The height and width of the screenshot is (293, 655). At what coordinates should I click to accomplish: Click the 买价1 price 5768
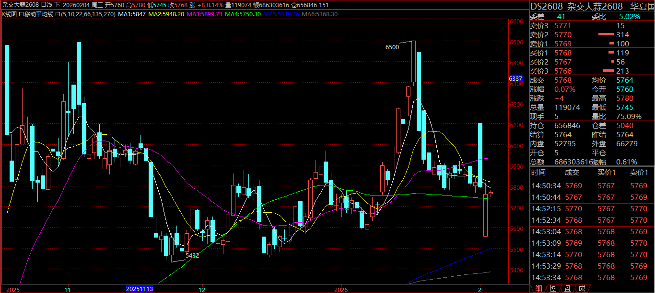563,53
